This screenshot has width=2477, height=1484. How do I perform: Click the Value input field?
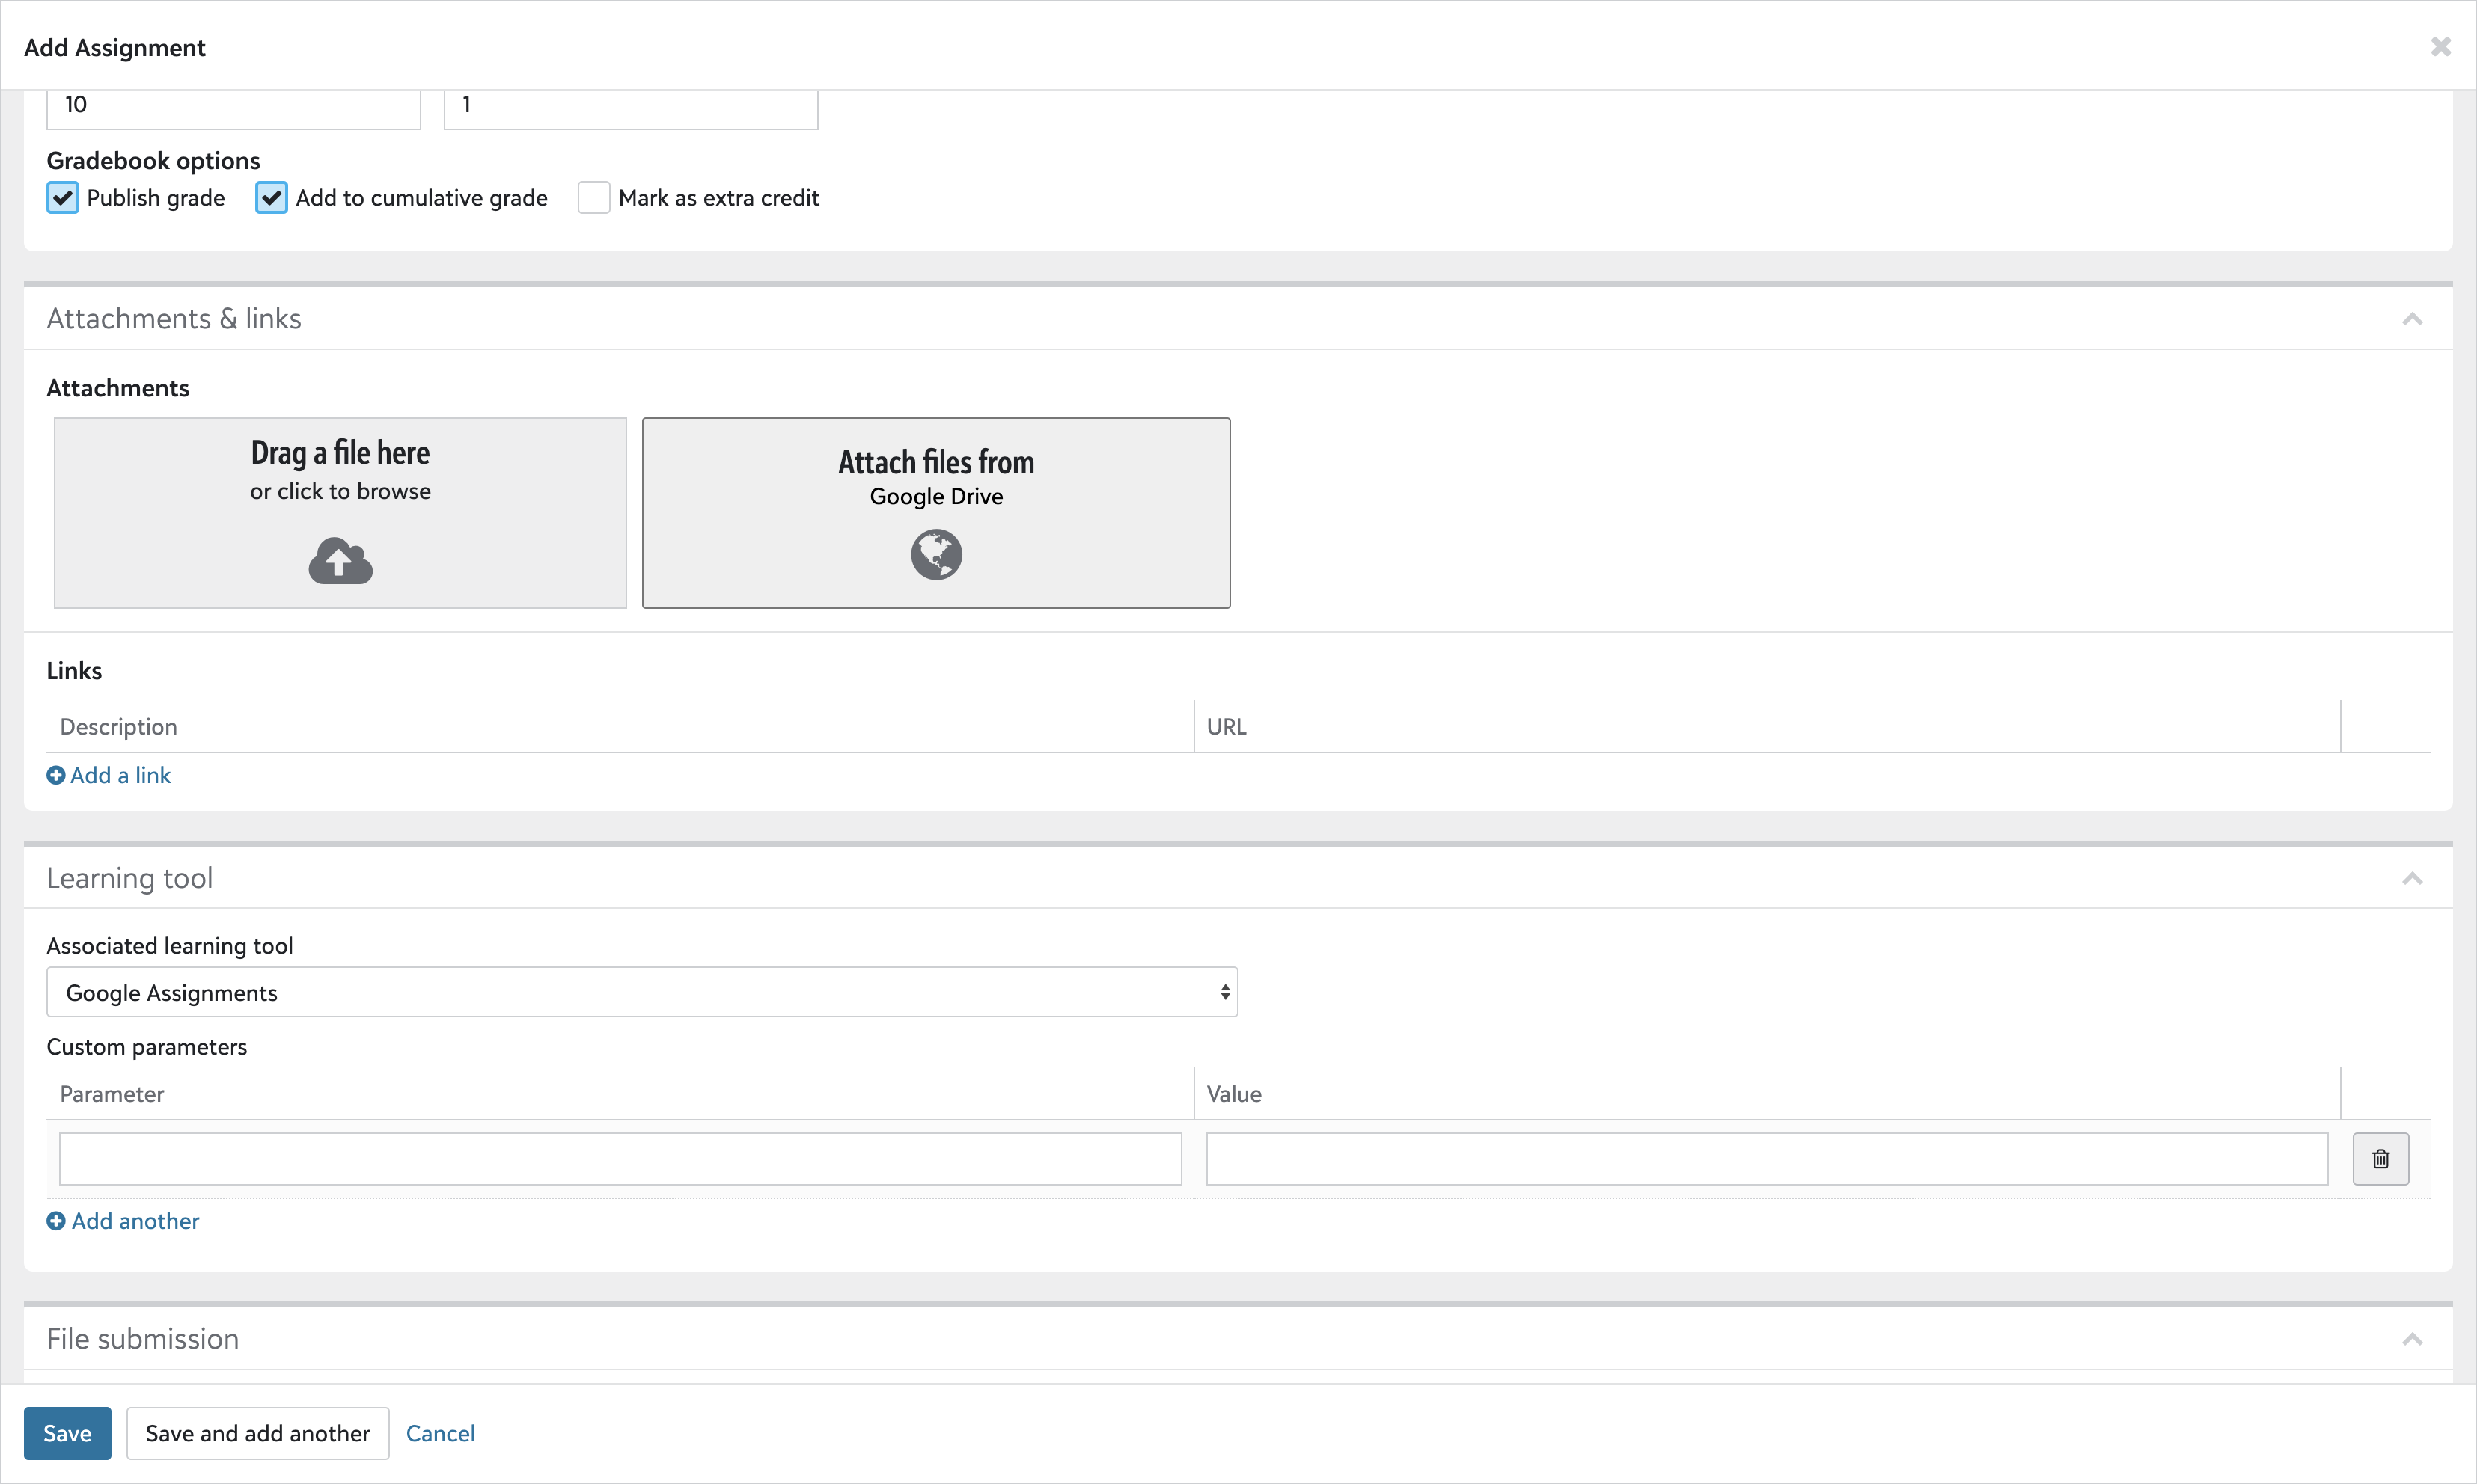[1766, 1159]
